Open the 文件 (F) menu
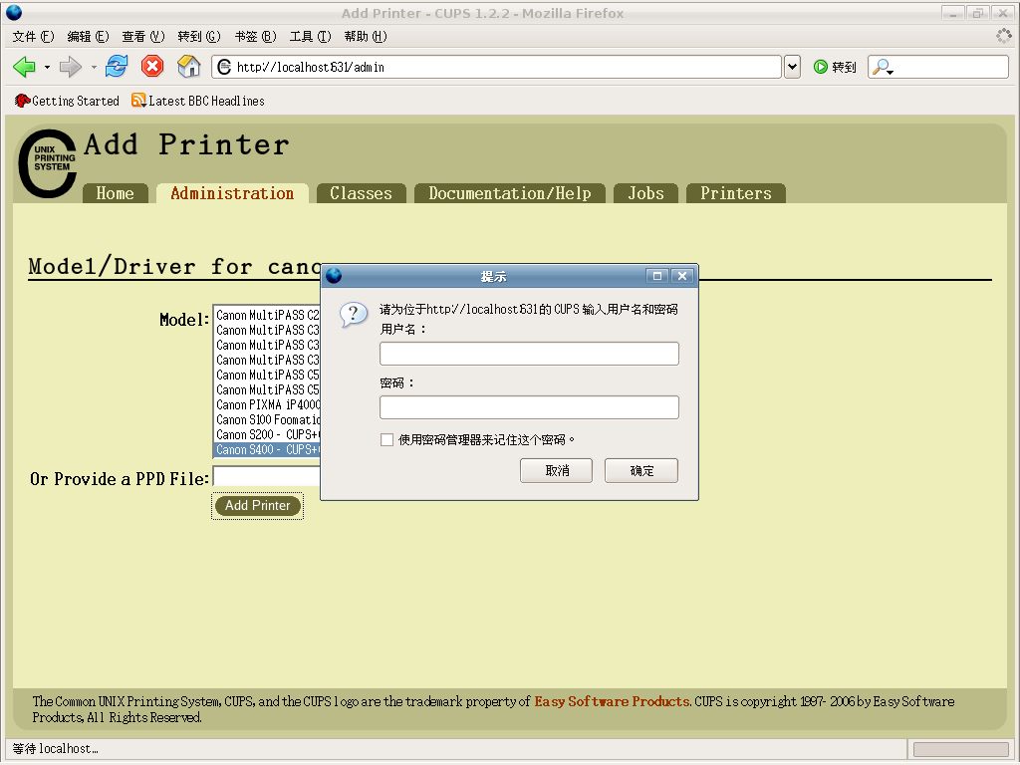Image resolution: width=1020 pixels, height=765 pixels. tap(33, 37)
